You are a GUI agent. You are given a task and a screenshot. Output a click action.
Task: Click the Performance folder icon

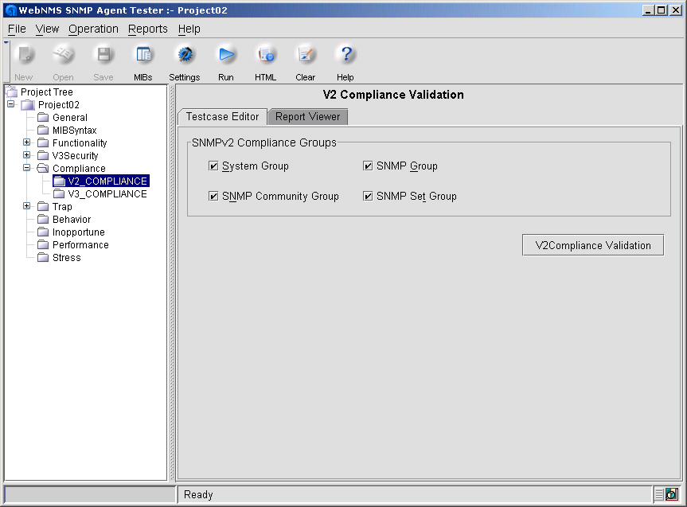[43, 244]
